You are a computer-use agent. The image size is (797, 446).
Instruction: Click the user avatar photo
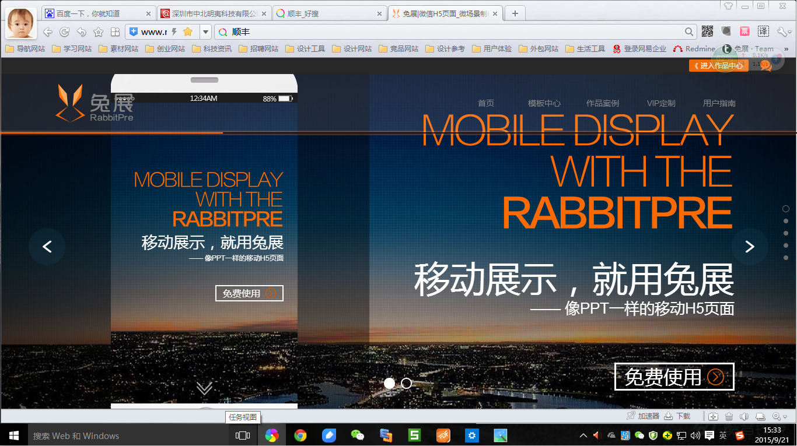[20, 23]
